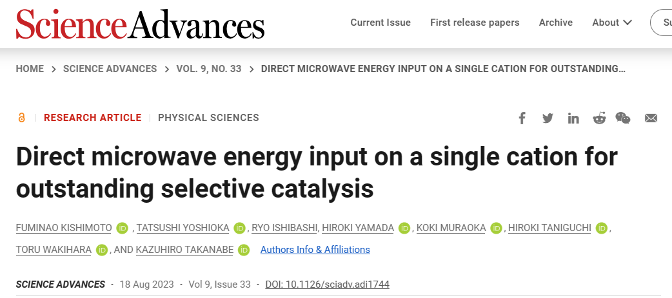Share article via WeChat
Viewport: 672px width, 298px height.
pos(623,118)
